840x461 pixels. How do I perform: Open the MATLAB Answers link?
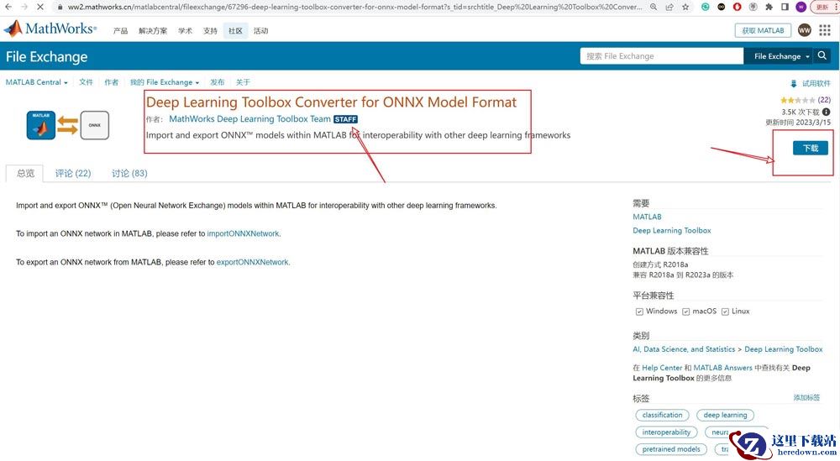coord(722,368)
